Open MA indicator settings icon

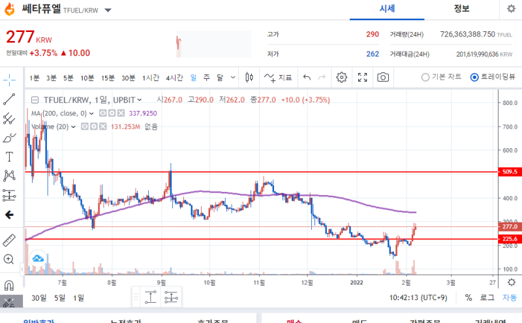112,114
